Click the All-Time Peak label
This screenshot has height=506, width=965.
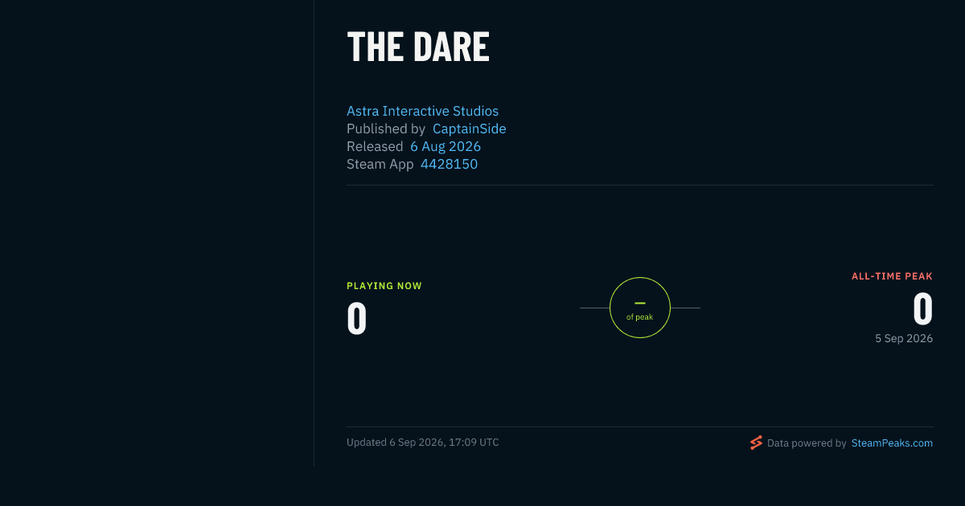(892, 276)
